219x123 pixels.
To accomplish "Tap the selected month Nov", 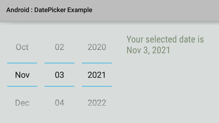I will pos(22,75).
